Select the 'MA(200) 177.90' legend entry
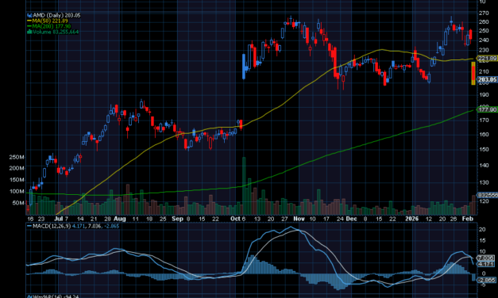The height and width of the screenshot is (298, 498). point(52,26)
